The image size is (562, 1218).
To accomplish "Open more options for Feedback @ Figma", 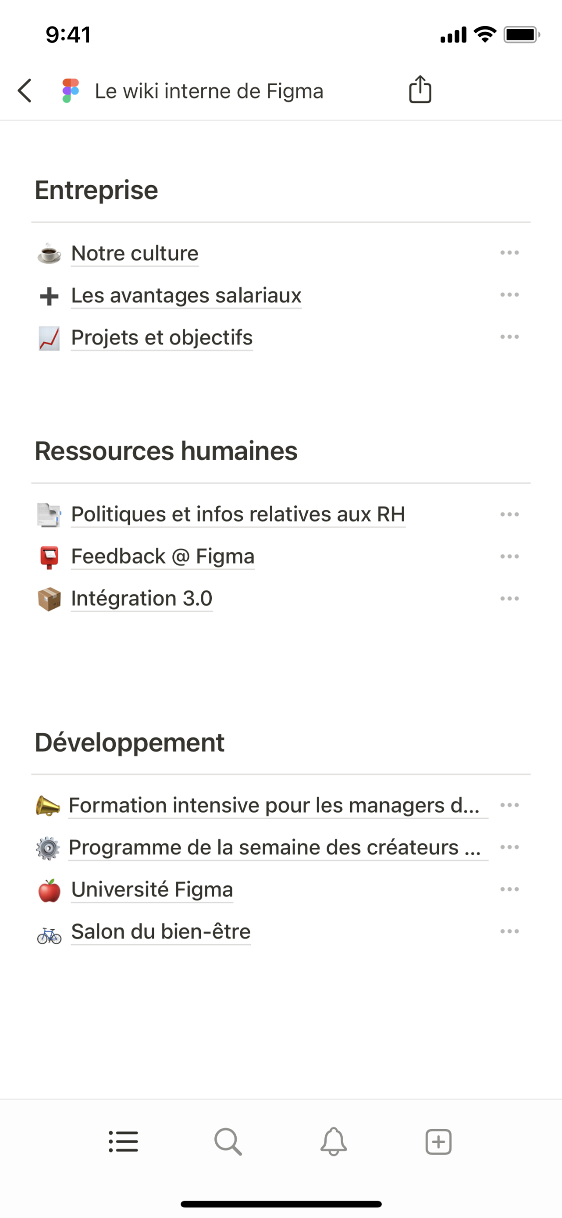I will coord(510,556).
